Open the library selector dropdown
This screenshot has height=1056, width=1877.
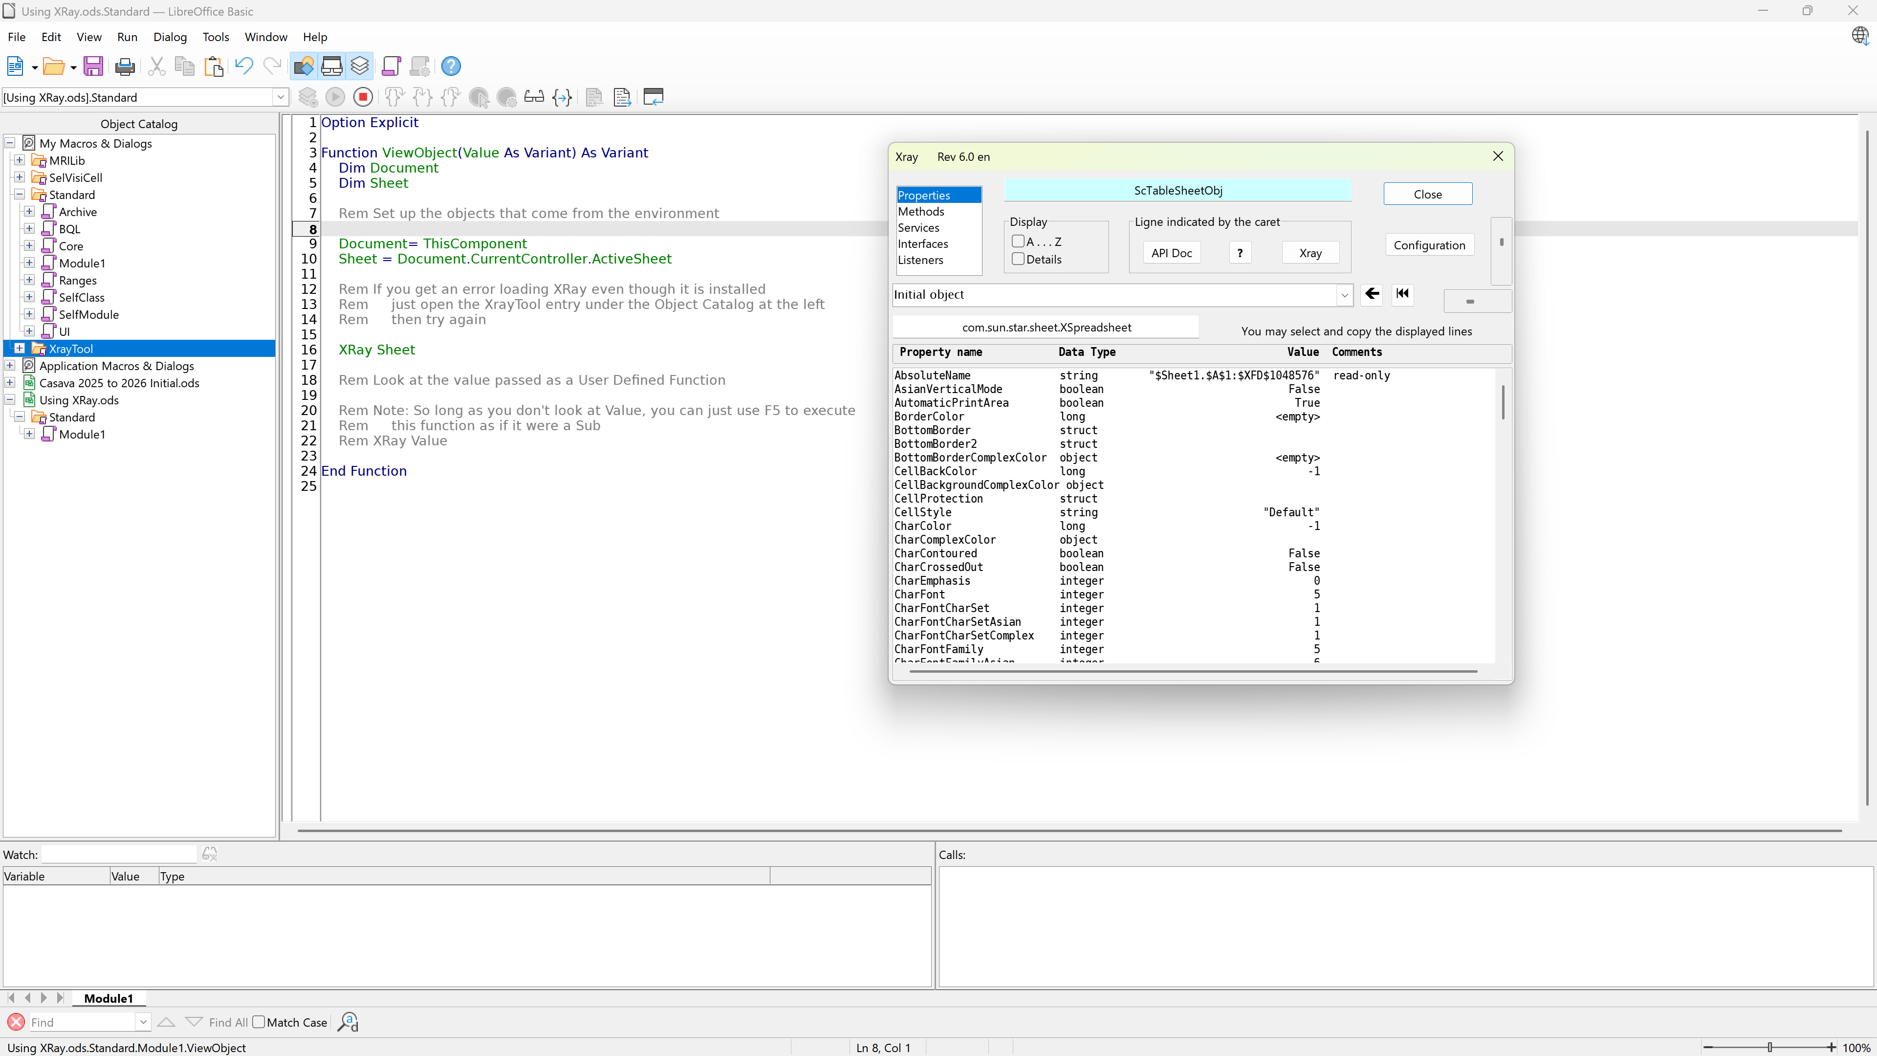(x=281, y=97)
